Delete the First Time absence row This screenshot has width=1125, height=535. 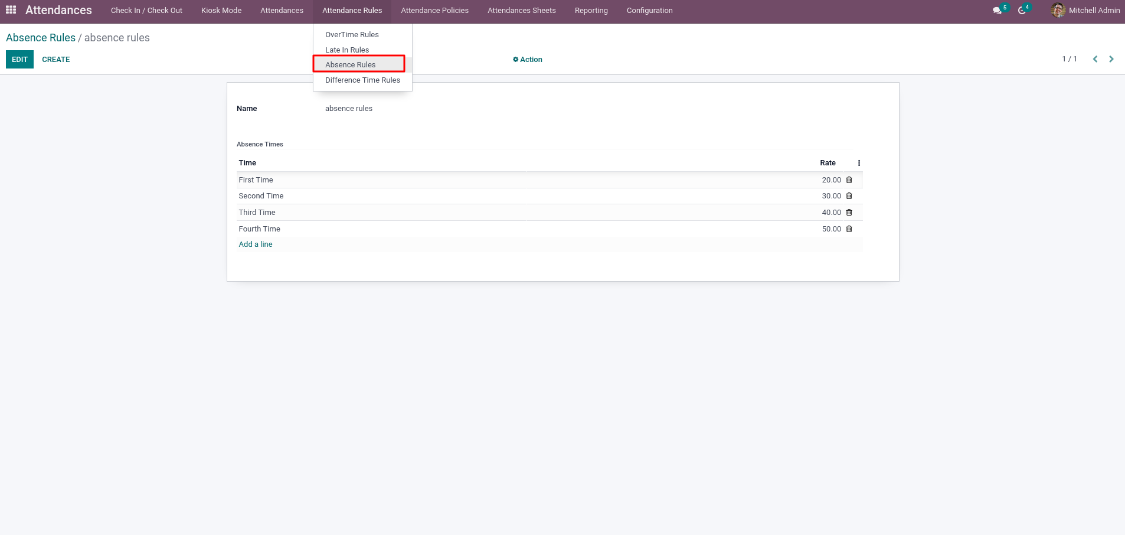(849, 180)
